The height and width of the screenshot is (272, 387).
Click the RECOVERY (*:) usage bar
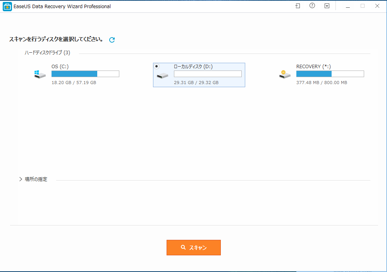tap(330, 74)
